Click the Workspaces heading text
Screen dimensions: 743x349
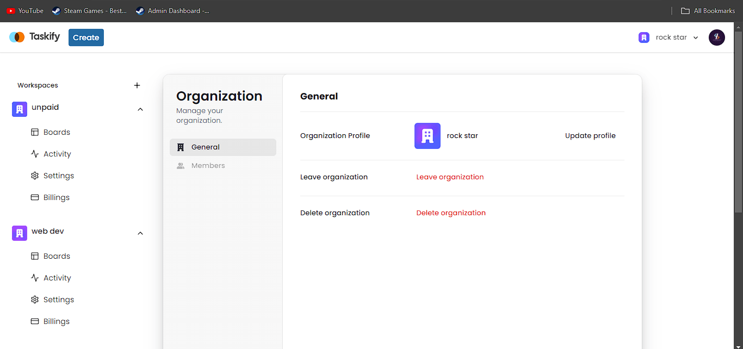38,85
